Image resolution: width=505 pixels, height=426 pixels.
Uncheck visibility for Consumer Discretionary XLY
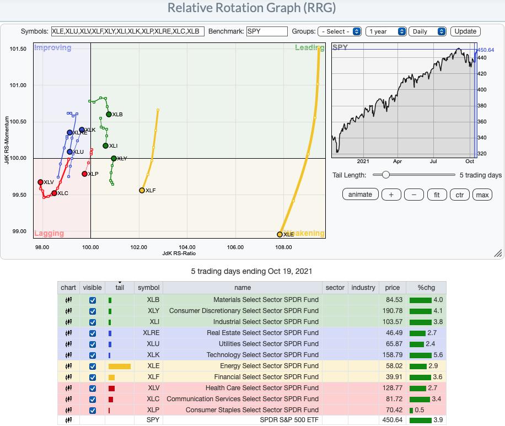point(93,311)
